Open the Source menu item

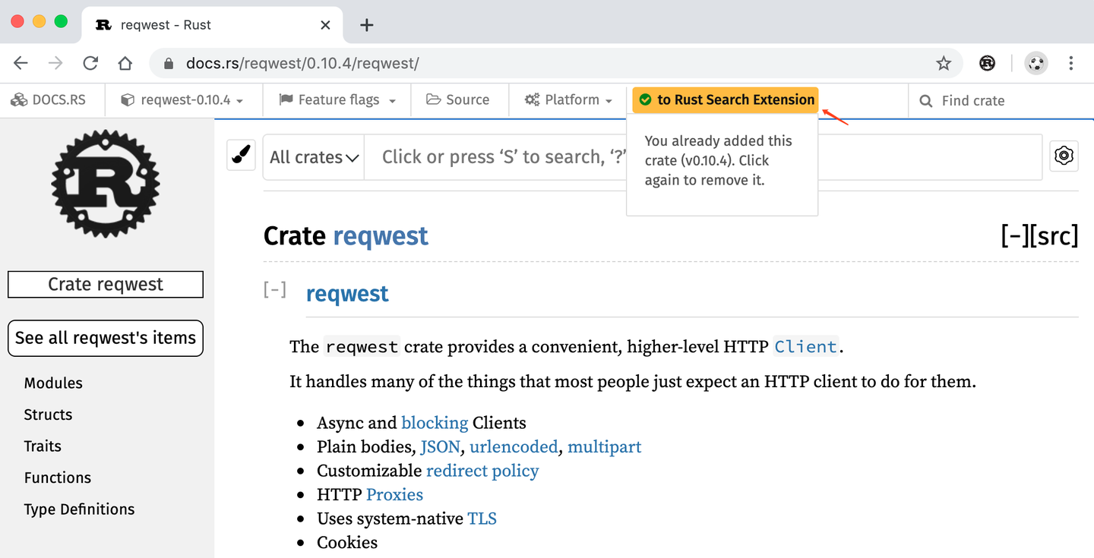pos(458,100)
